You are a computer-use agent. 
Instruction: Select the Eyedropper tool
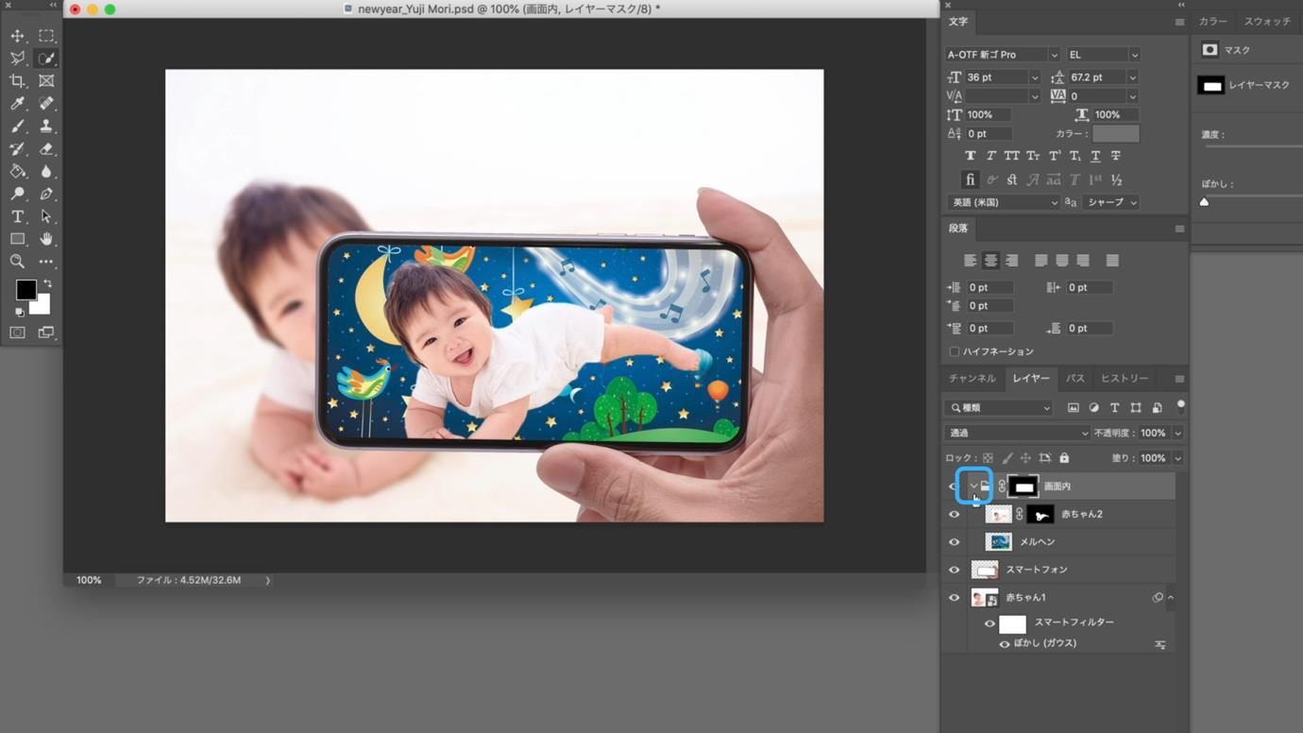click(18, 104)
